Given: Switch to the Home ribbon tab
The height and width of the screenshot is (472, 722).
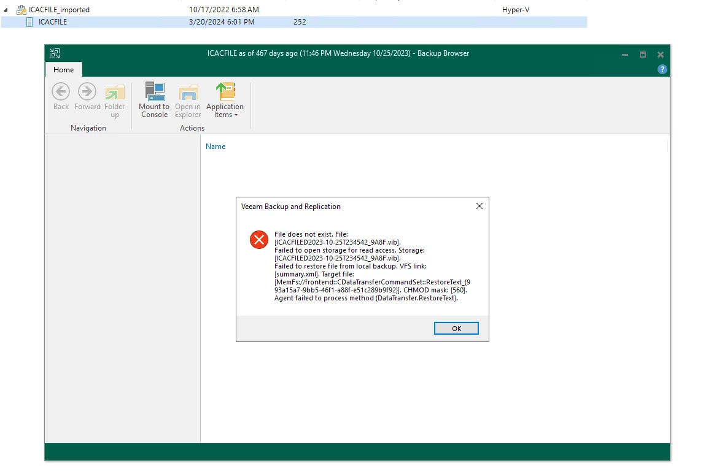Looking at the screenshot, I should [64, 69].
